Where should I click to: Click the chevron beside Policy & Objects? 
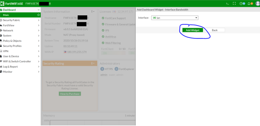[39, 41]
